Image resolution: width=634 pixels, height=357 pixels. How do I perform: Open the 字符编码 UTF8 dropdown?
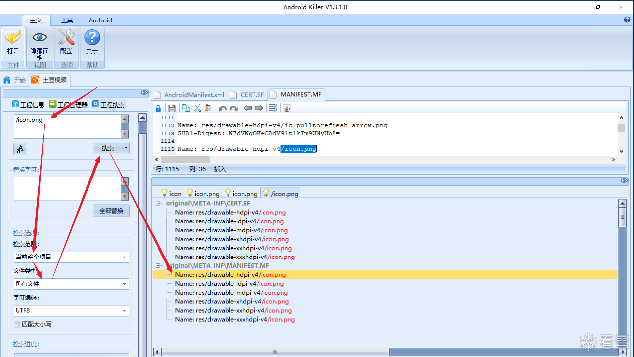[x=124, y=311]
